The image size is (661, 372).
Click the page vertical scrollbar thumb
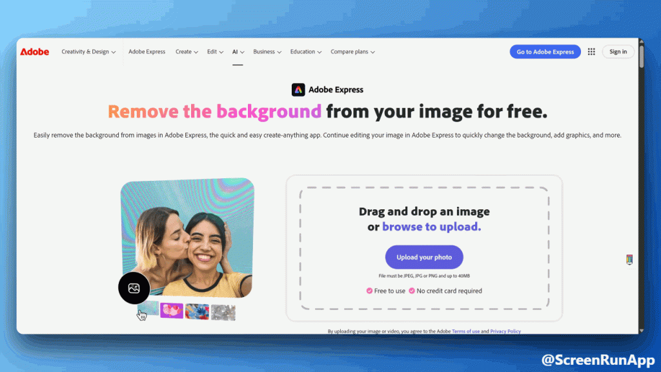tap(641, 56)
